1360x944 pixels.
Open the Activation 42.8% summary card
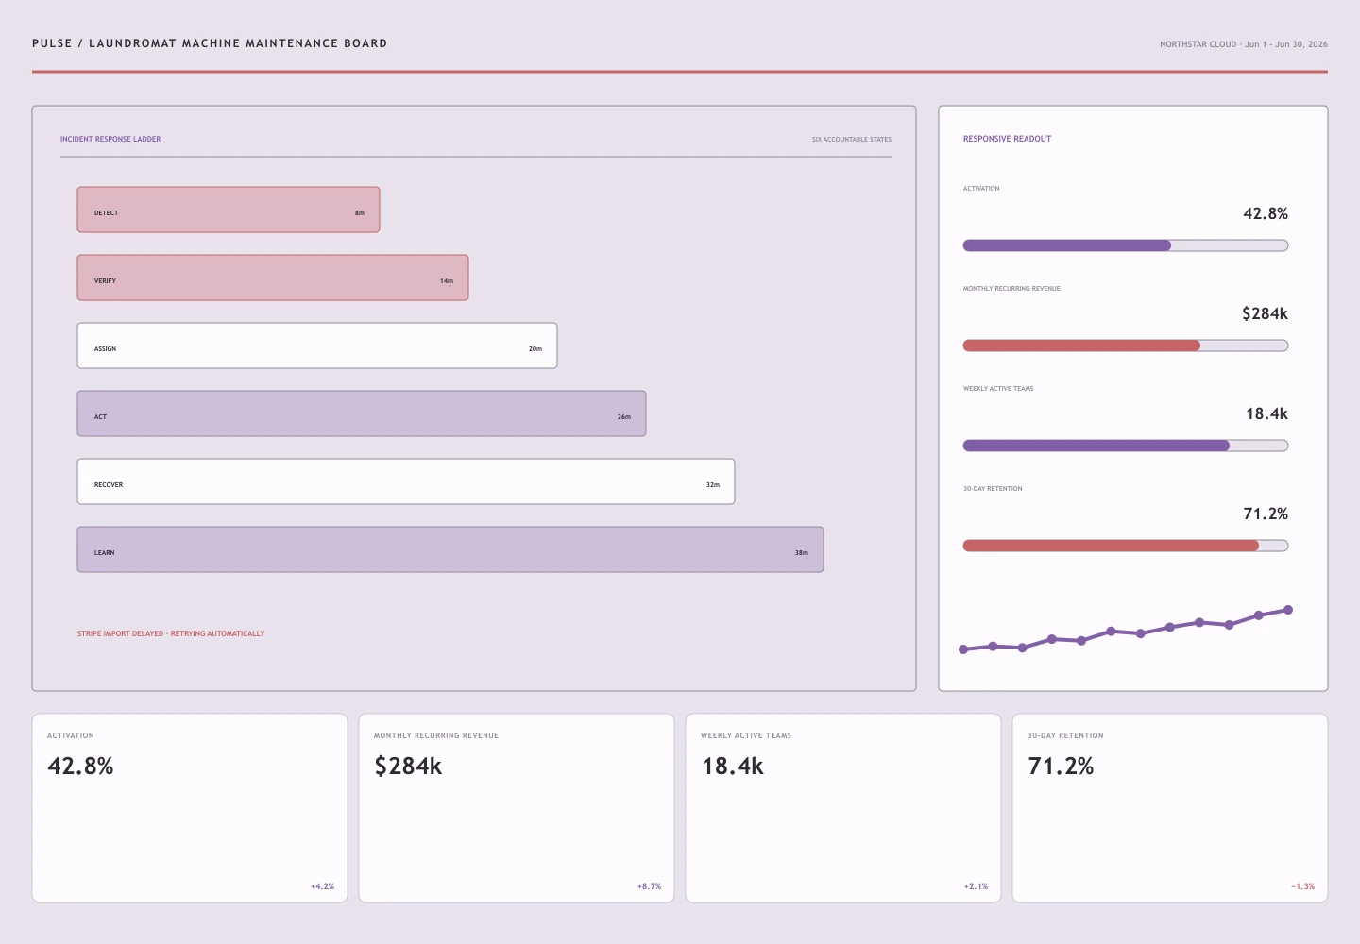click(190, 808)
